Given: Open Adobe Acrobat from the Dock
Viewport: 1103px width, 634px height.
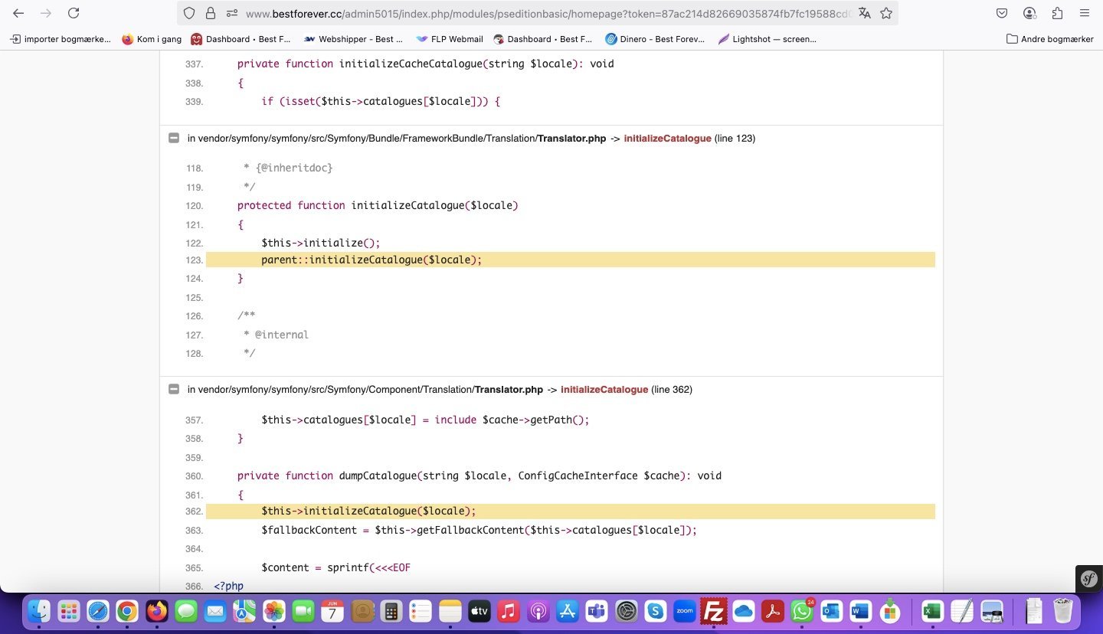Looking at the screenshot, I should pos(772,611).
